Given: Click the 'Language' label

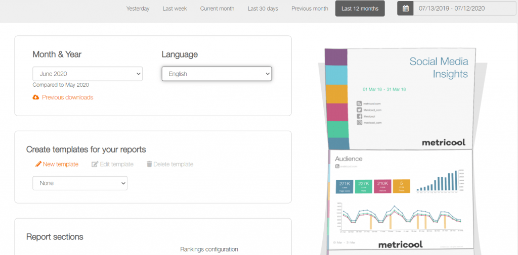Looking at the screenshot, I should (180, 55).
